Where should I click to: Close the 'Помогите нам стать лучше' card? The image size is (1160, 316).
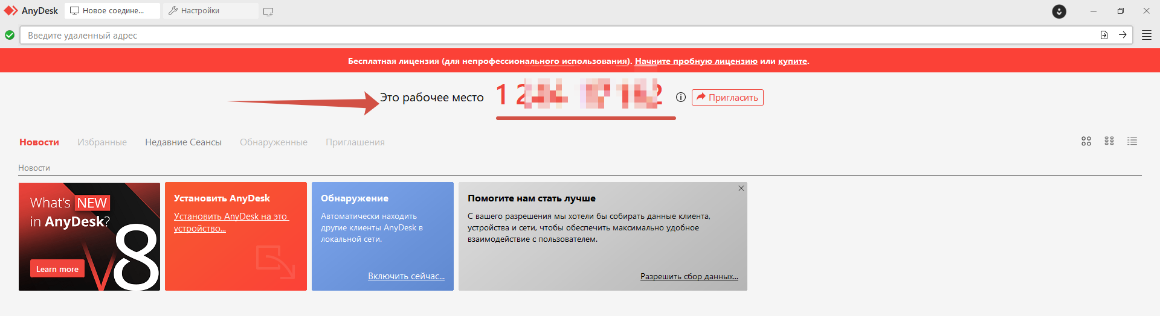tap(741, 188)
